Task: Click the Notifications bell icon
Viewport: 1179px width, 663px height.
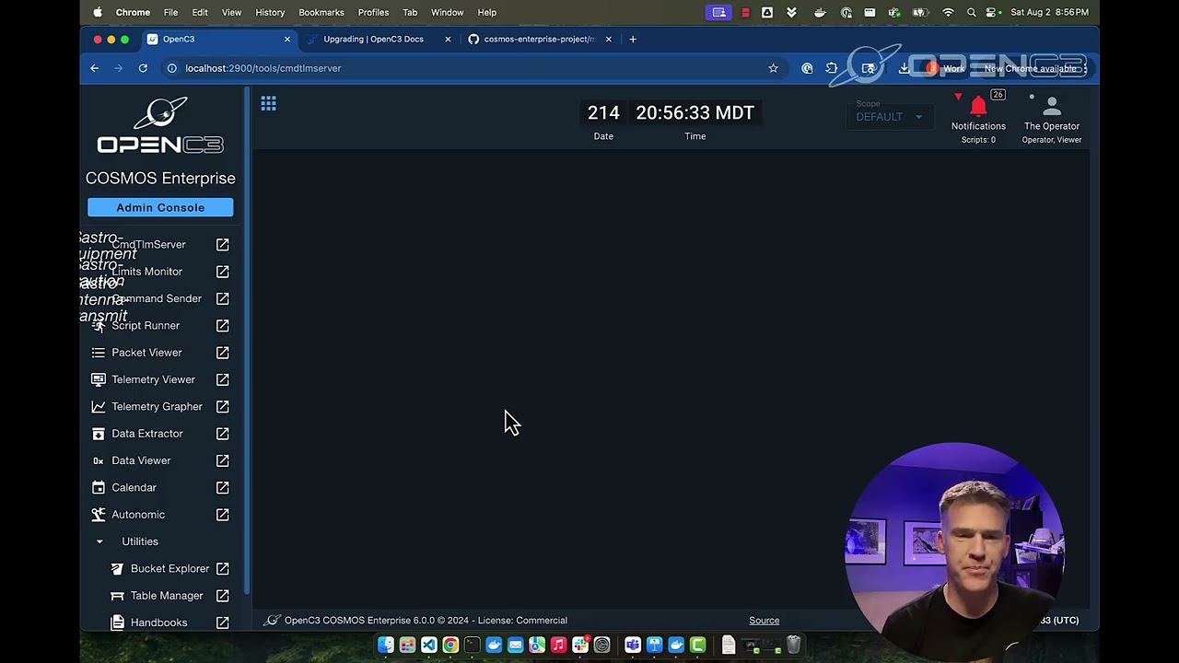Action: click(x=978, y=107)
